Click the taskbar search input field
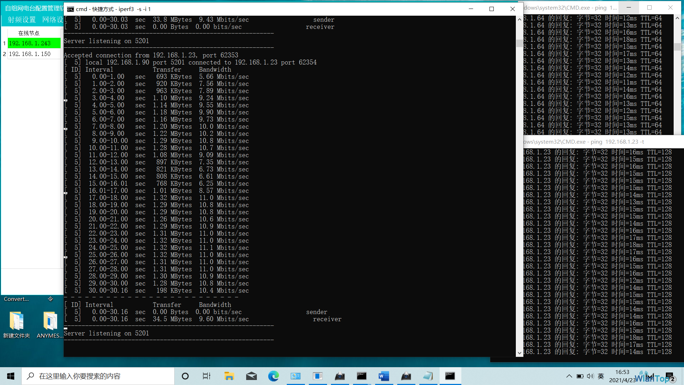Image resolution: width=684 pixels, height=385 pixels. 98,376
